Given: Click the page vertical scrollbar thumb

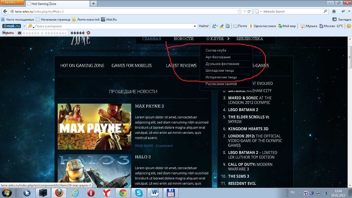Looking at the screenshot, I should [x=350, y=57].
